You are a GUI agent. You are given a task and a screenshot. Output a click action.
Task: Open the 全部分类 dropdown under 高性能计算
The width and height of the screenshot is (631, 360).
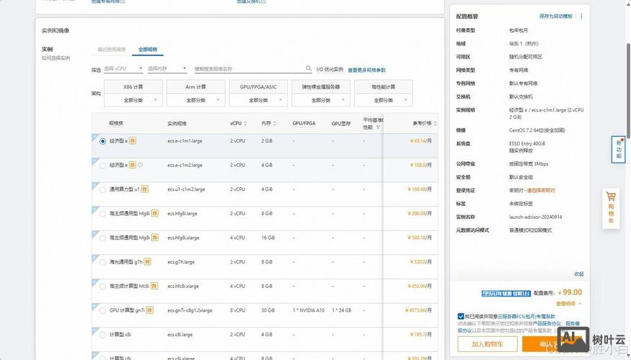pyautogui.click(x=384, y=100)
